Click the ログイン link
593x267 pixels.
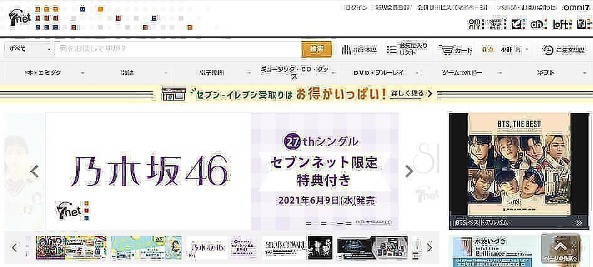(x=355, y=8)
